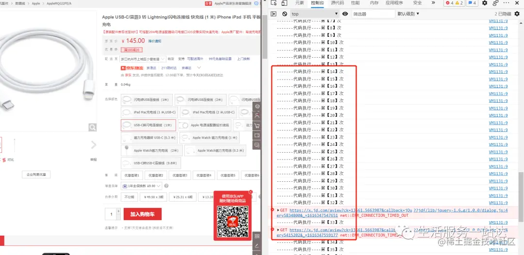The width and height of the screenshot is (524, 255).
Task: Switch to the 应用程序 tab
Action: click(394, 3)
